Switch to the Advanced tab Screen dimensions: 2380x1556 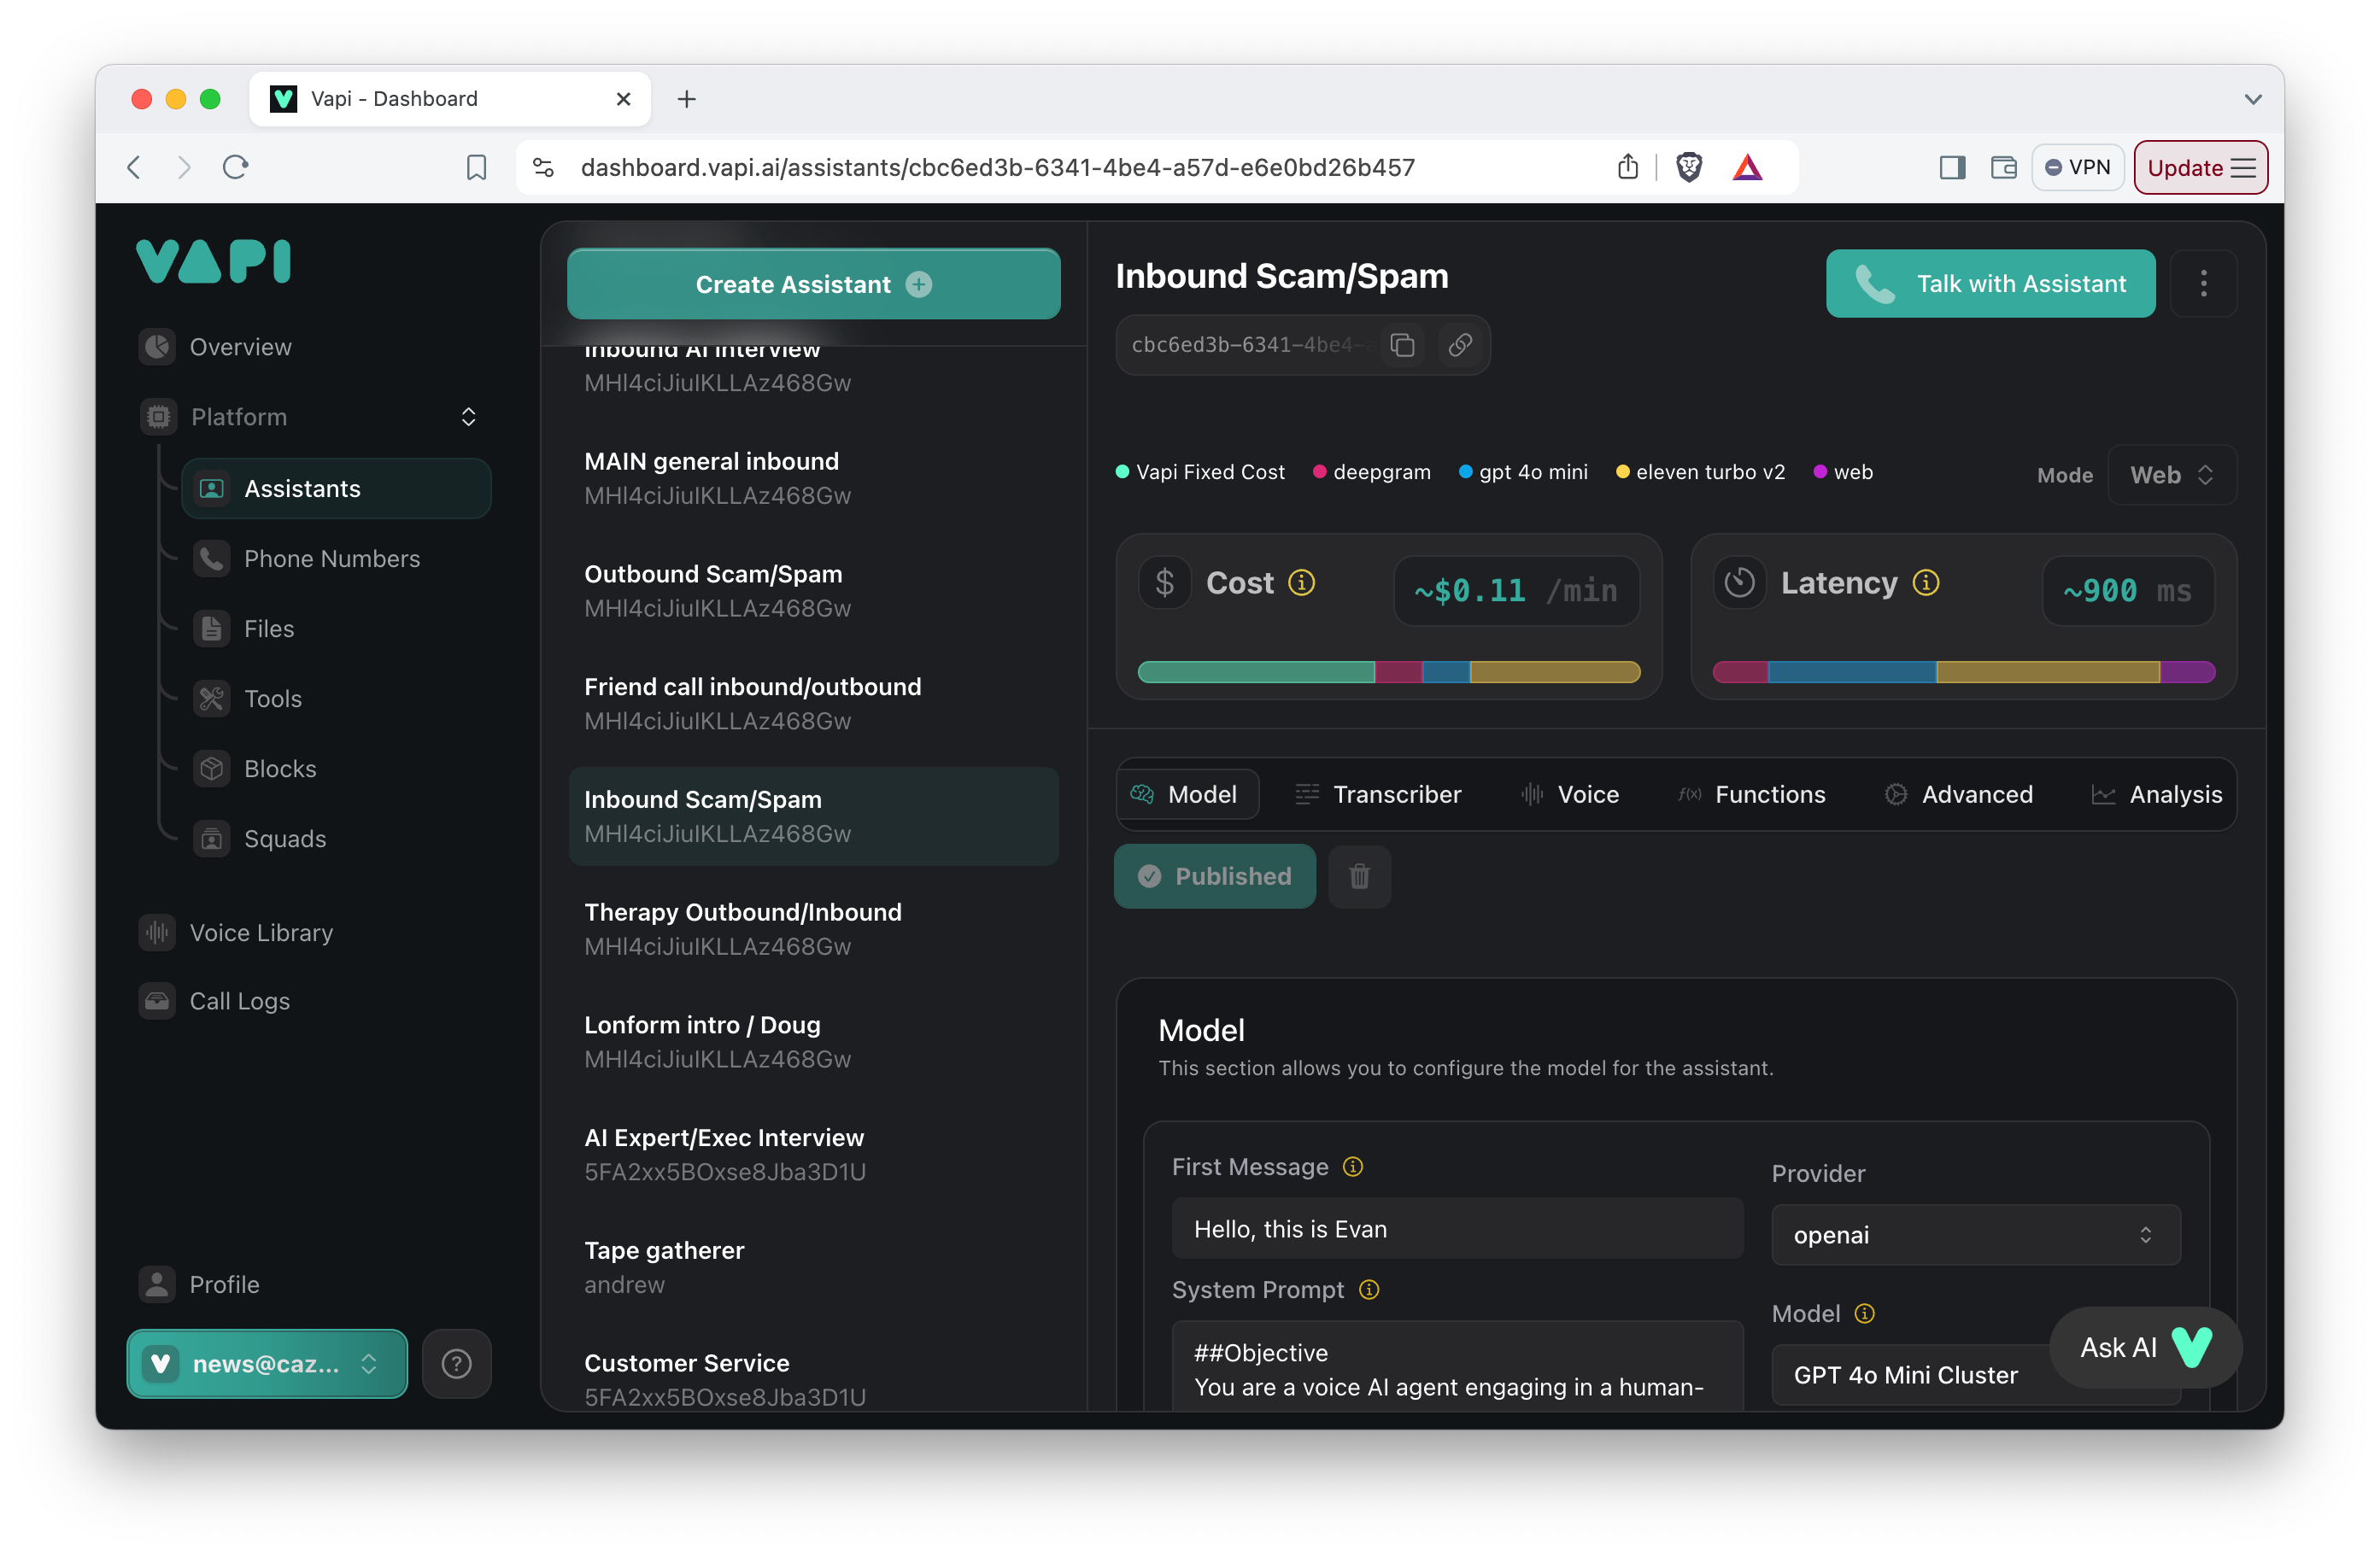click(x=1958, y=794)
